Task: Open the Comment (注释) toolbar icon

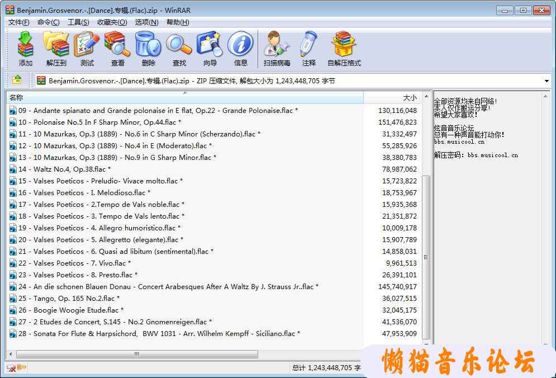Action: [x=308, y=48]
